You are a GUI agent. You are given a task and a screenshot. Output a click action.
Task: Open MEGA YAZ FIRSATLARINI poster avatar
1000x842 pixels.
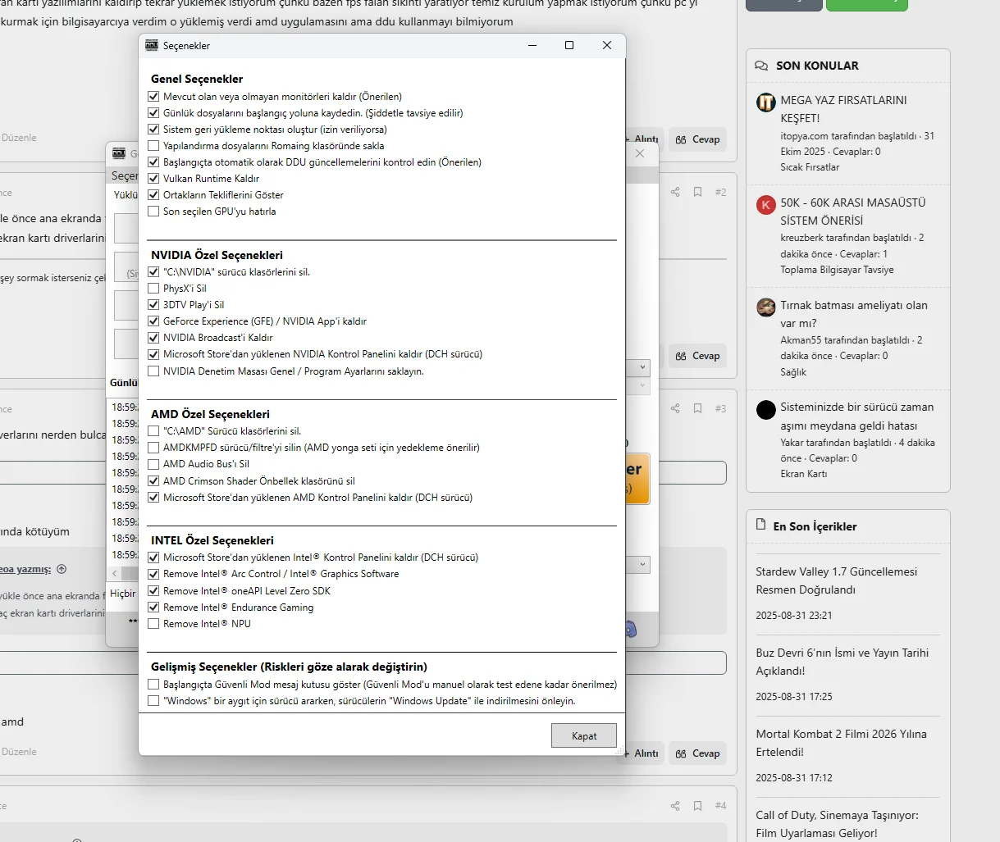pyautogui.click(x=765, y=102)
